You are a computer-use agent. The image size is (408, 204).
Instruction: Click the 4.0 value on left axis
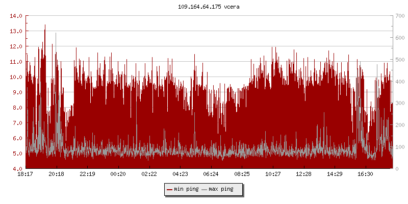[x=16, y=169]
